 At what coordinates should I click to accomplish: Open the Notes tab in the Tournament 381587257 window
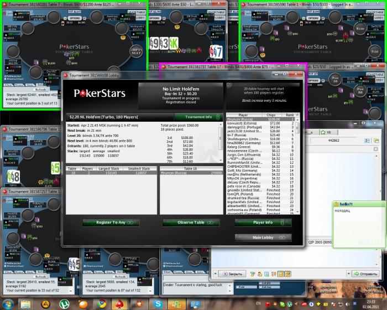tap(19, 272)
